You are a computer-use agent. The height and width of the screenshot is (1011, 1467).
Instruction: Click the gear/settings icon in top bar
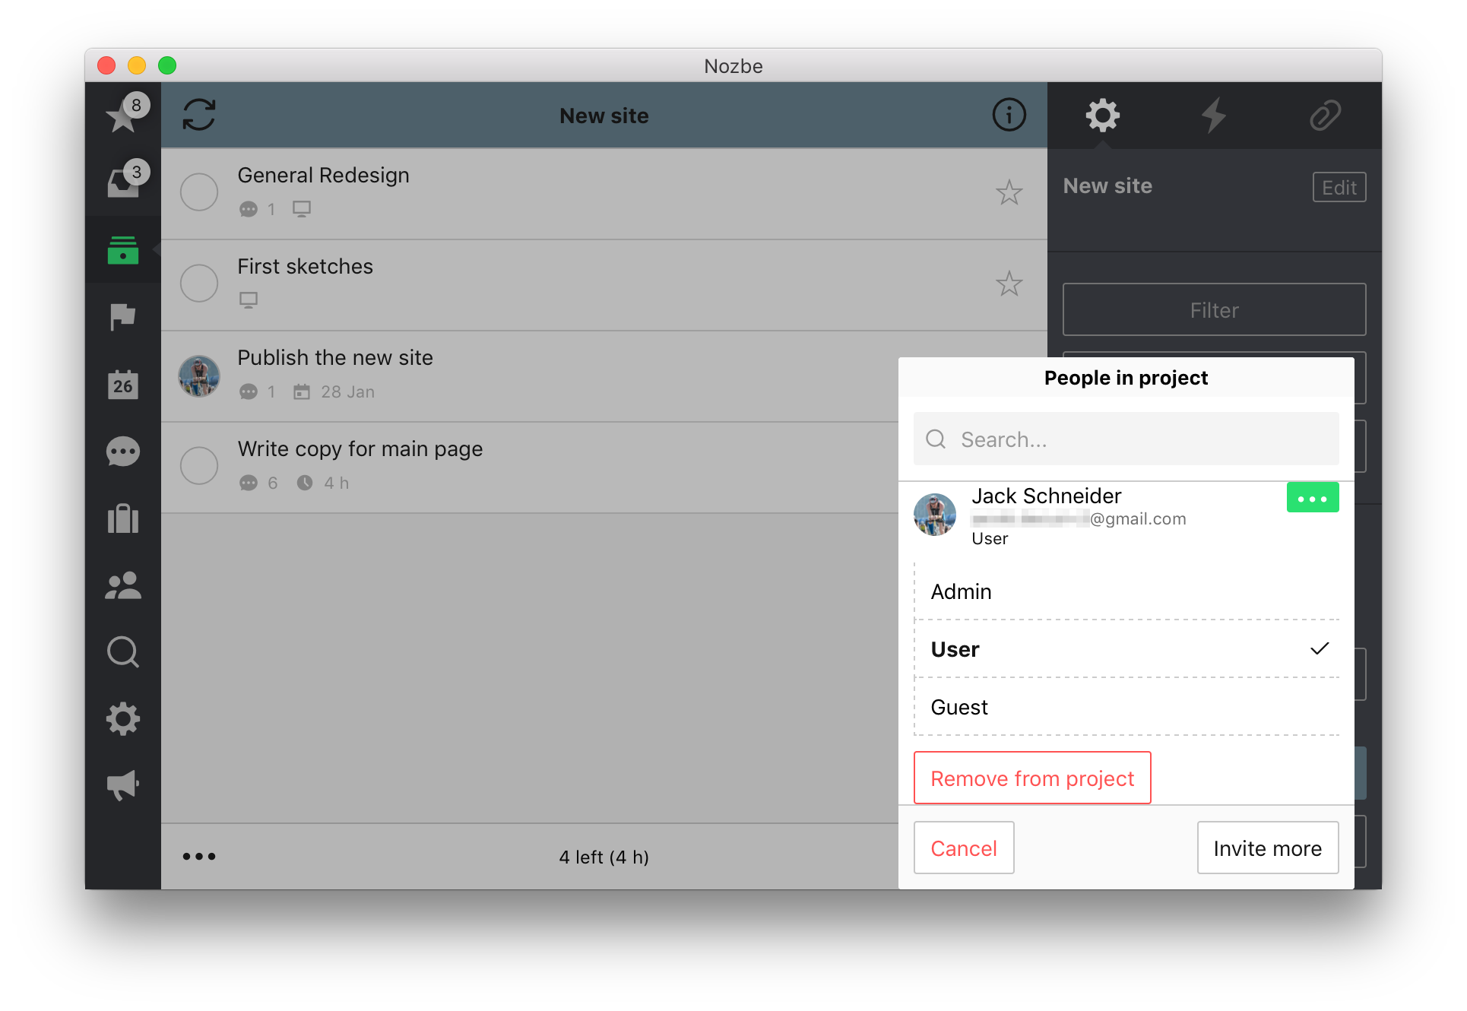[1102, 115]
